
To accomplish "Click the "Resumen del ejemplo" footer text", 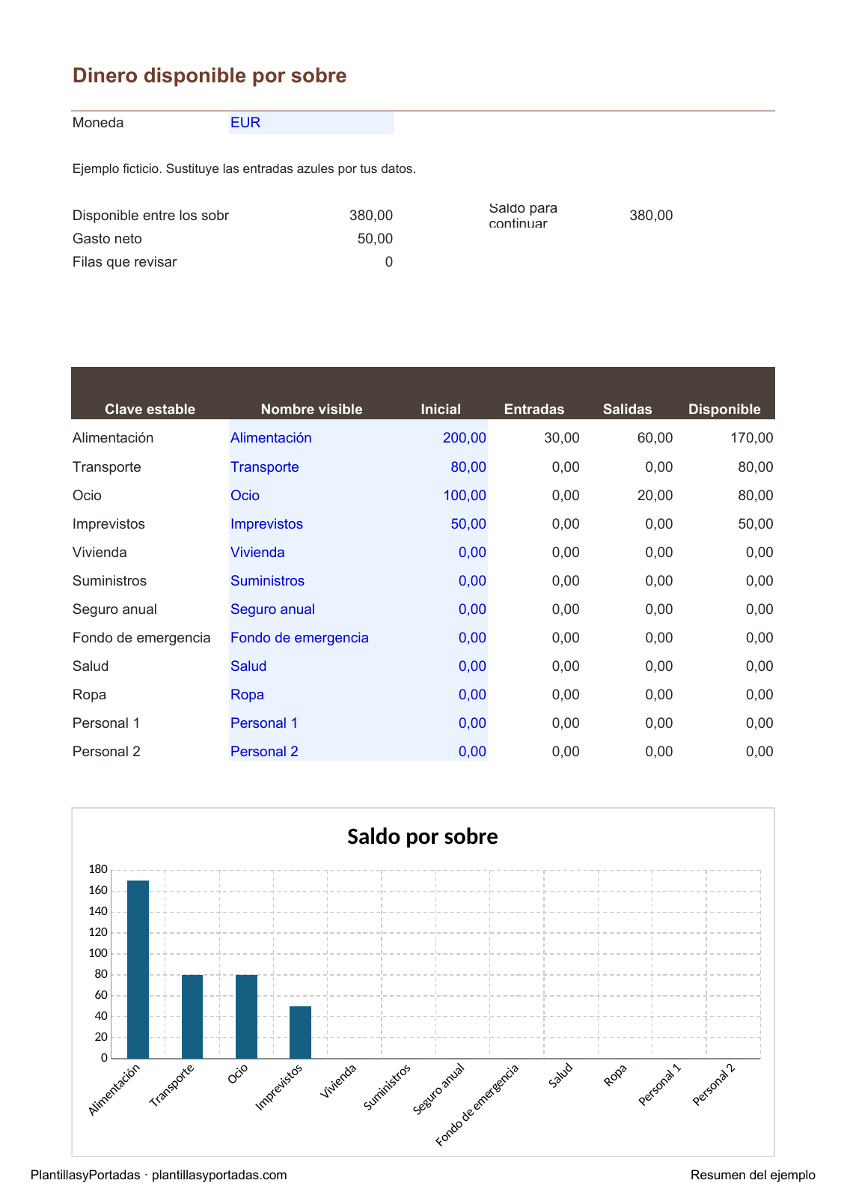I will click(x=753, y=1176).
